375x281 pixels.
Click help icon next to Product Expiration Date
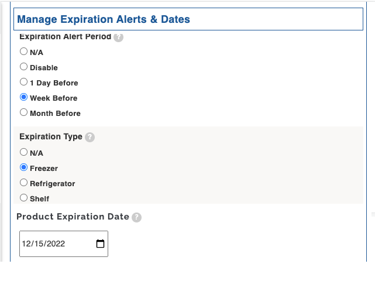click(x=136, y=217)
